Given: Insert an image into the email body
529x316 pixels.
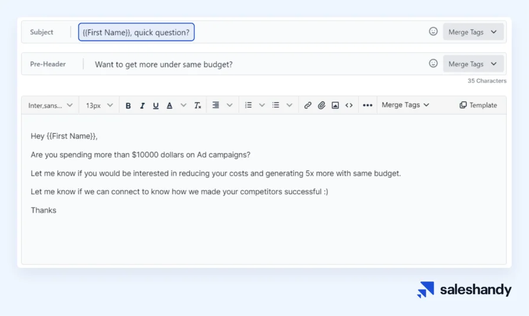Looking at the screenshot, I should [335, 105].
